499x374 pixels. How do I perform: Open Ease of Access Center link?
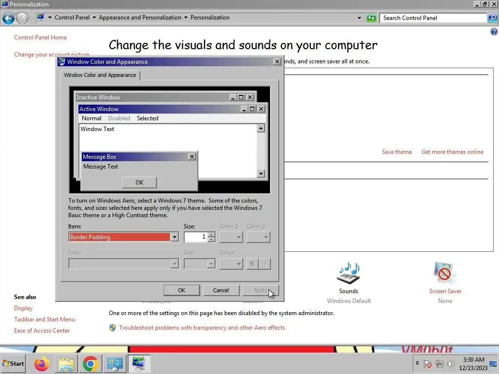pyautogui.click(x=42, y=331)
